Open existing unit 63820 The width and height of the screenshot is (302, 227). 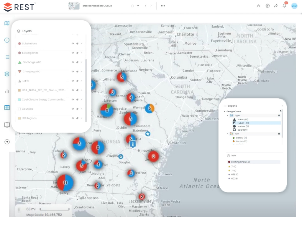pos(234,174)
